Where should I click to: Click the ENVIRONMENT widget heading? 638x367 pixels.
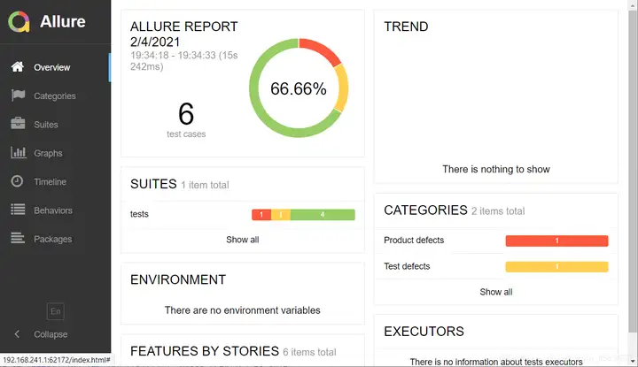coord(178,279)
